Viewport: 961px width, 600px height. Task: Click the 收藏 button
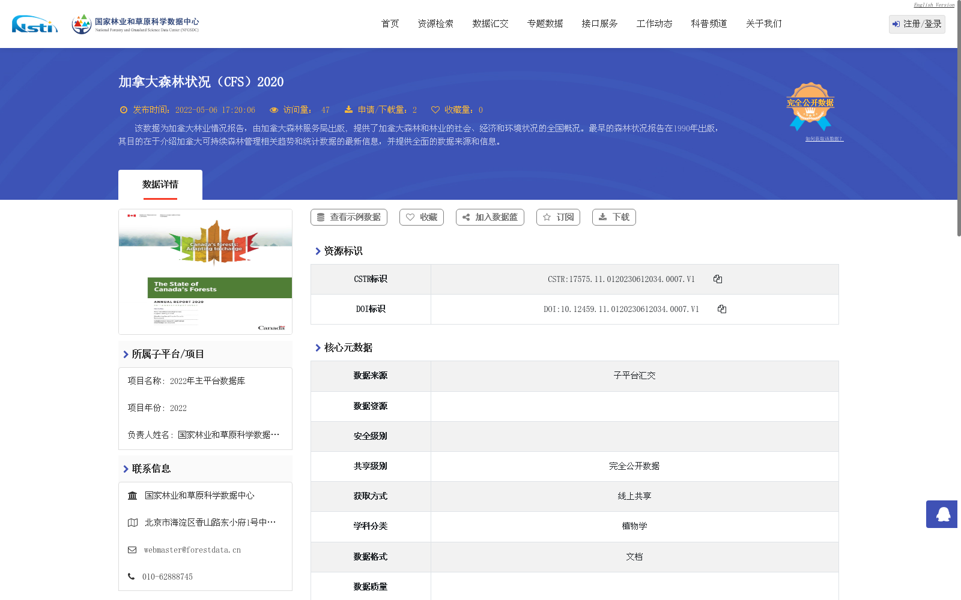click(x=422, y=217)
